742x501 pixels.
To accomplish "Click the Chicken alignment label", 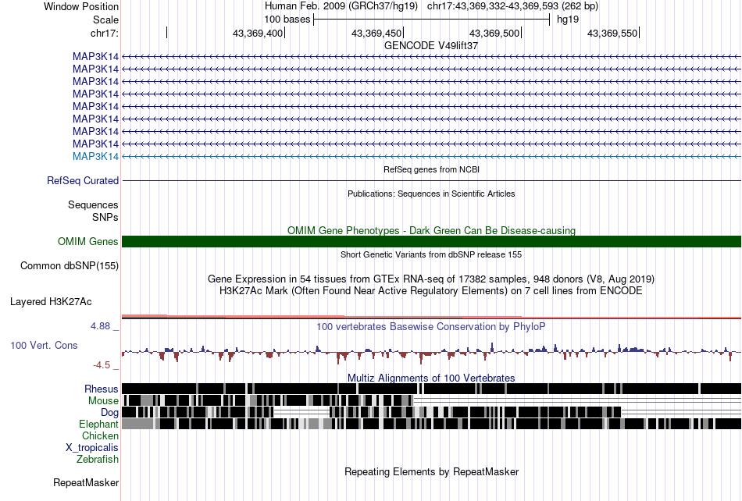I will coord(100,435).
